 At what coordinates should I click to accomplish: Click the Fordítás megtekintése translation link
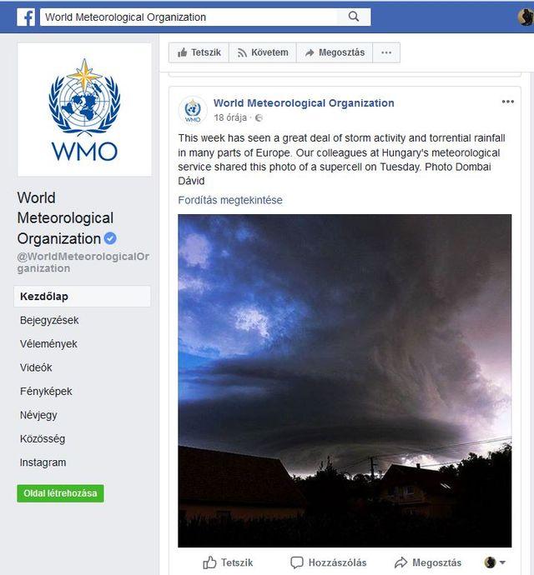[230, 200]
